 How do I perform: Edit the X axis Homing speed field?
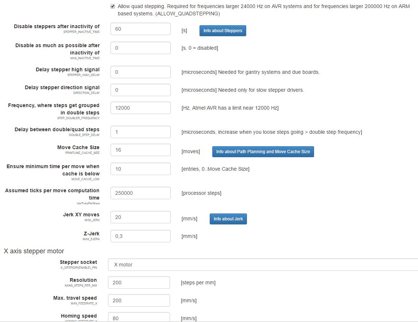[x=139, y=317]
